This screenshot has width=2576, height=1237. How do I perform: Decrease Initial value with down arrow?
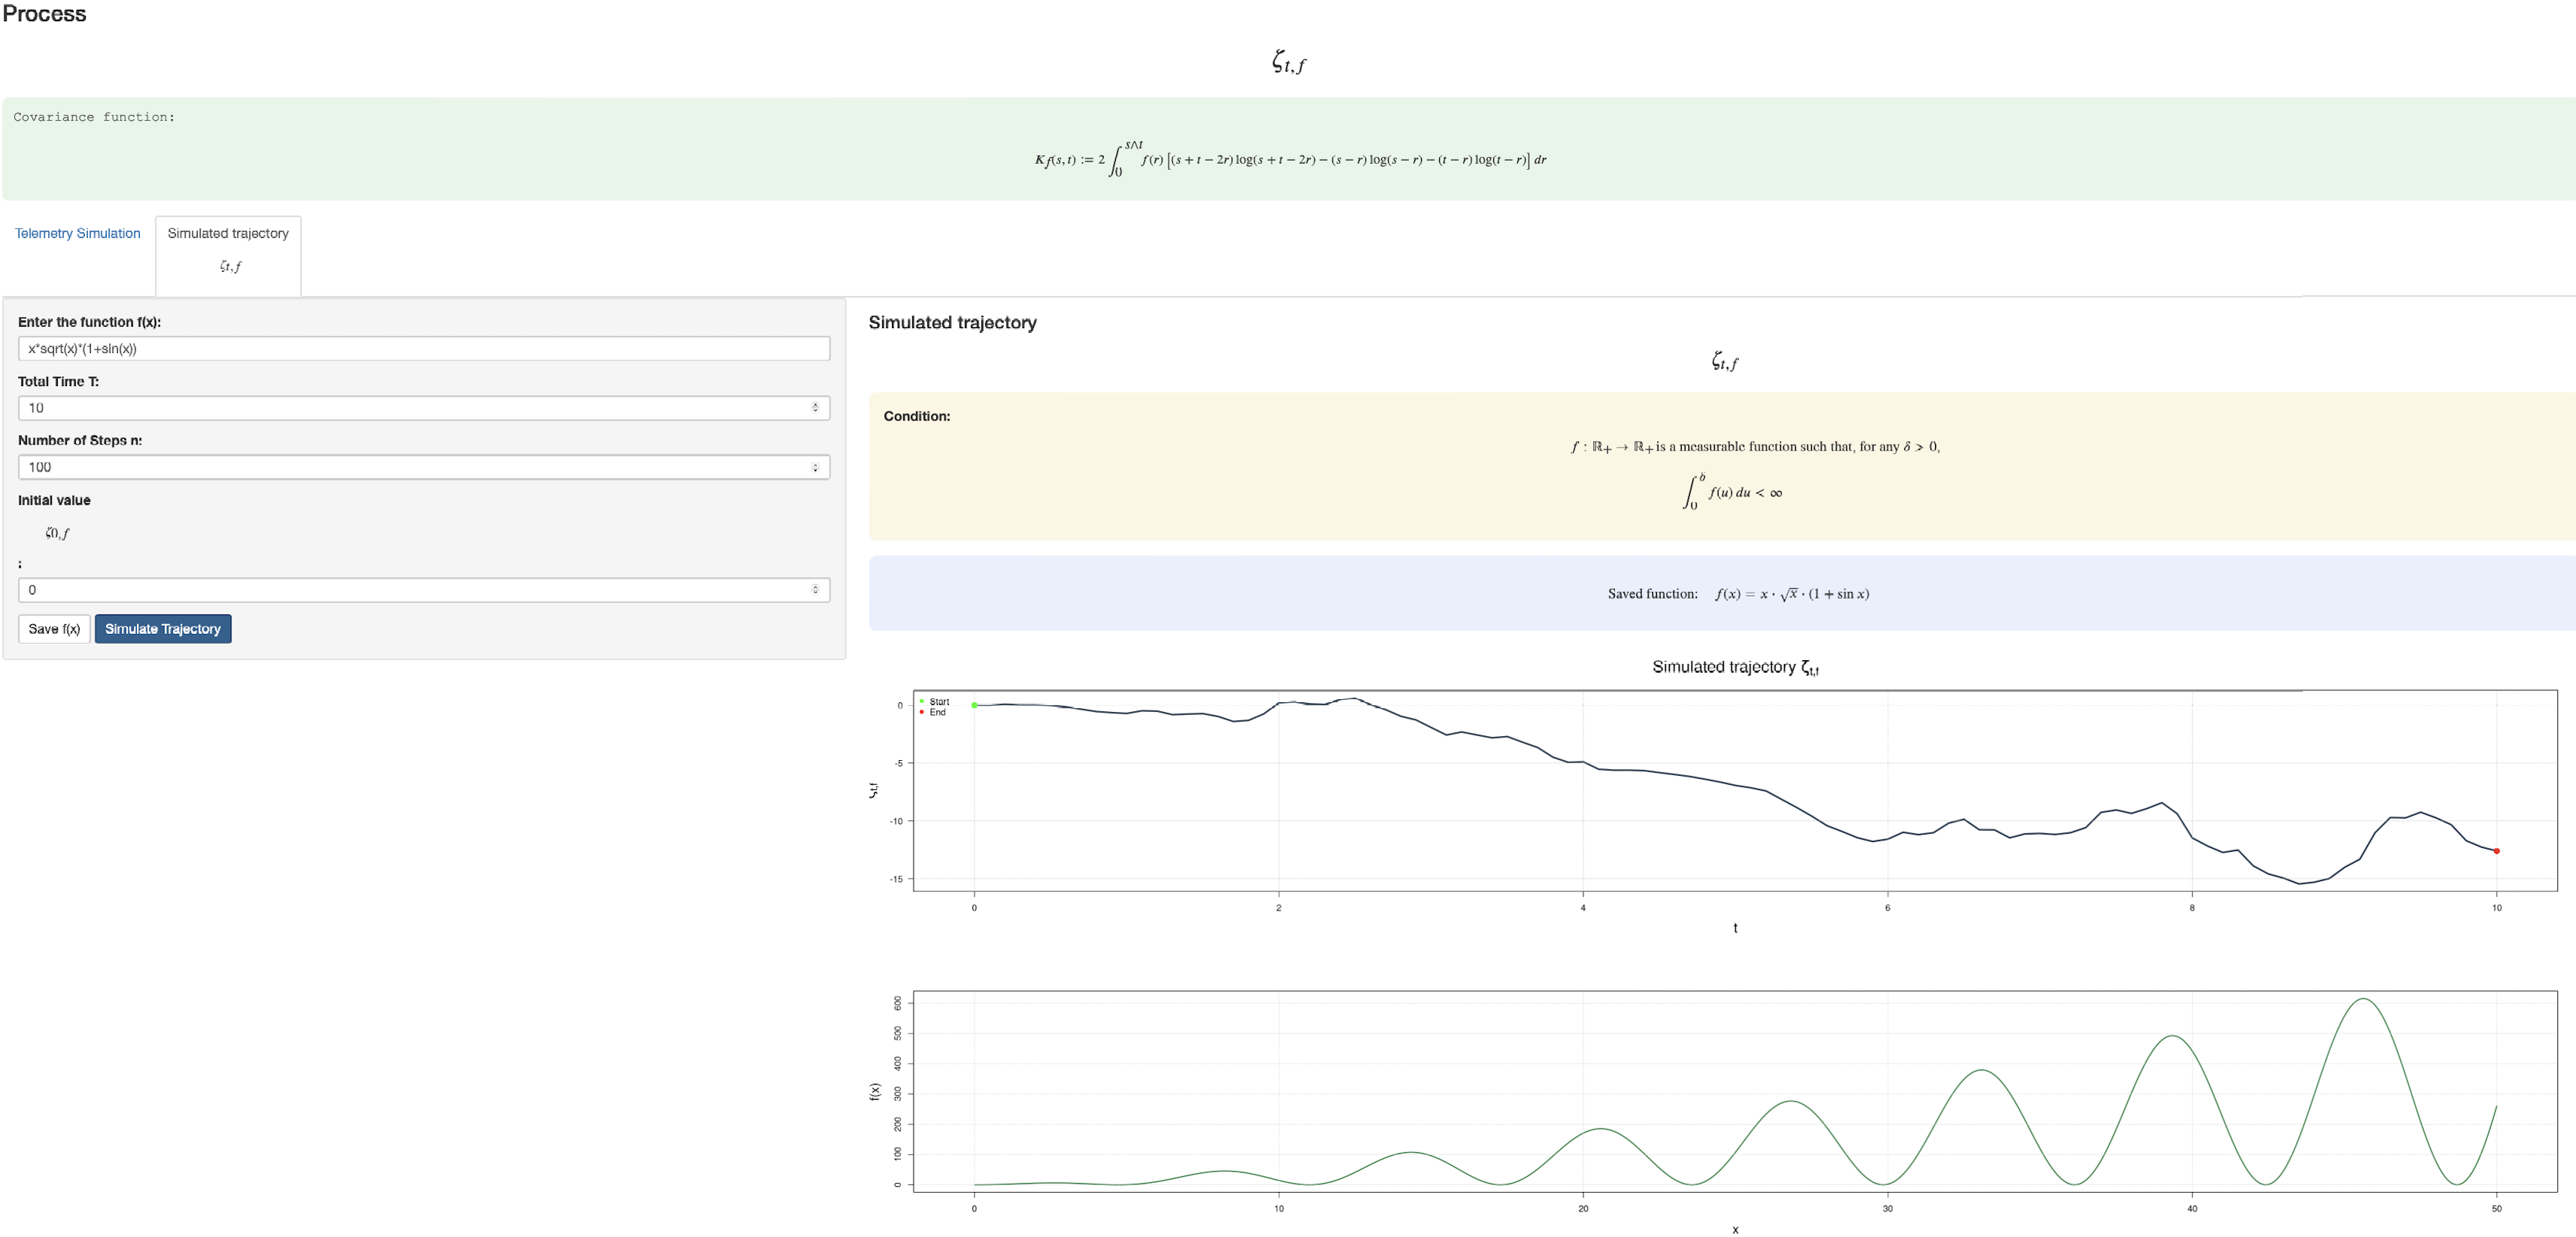pos(815,593)
